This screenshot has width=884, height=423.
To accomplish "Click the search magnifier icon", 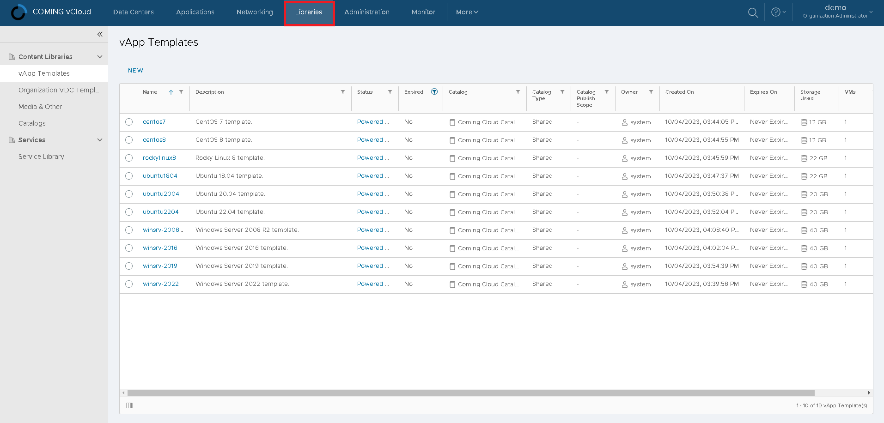I will coord(753,12).
